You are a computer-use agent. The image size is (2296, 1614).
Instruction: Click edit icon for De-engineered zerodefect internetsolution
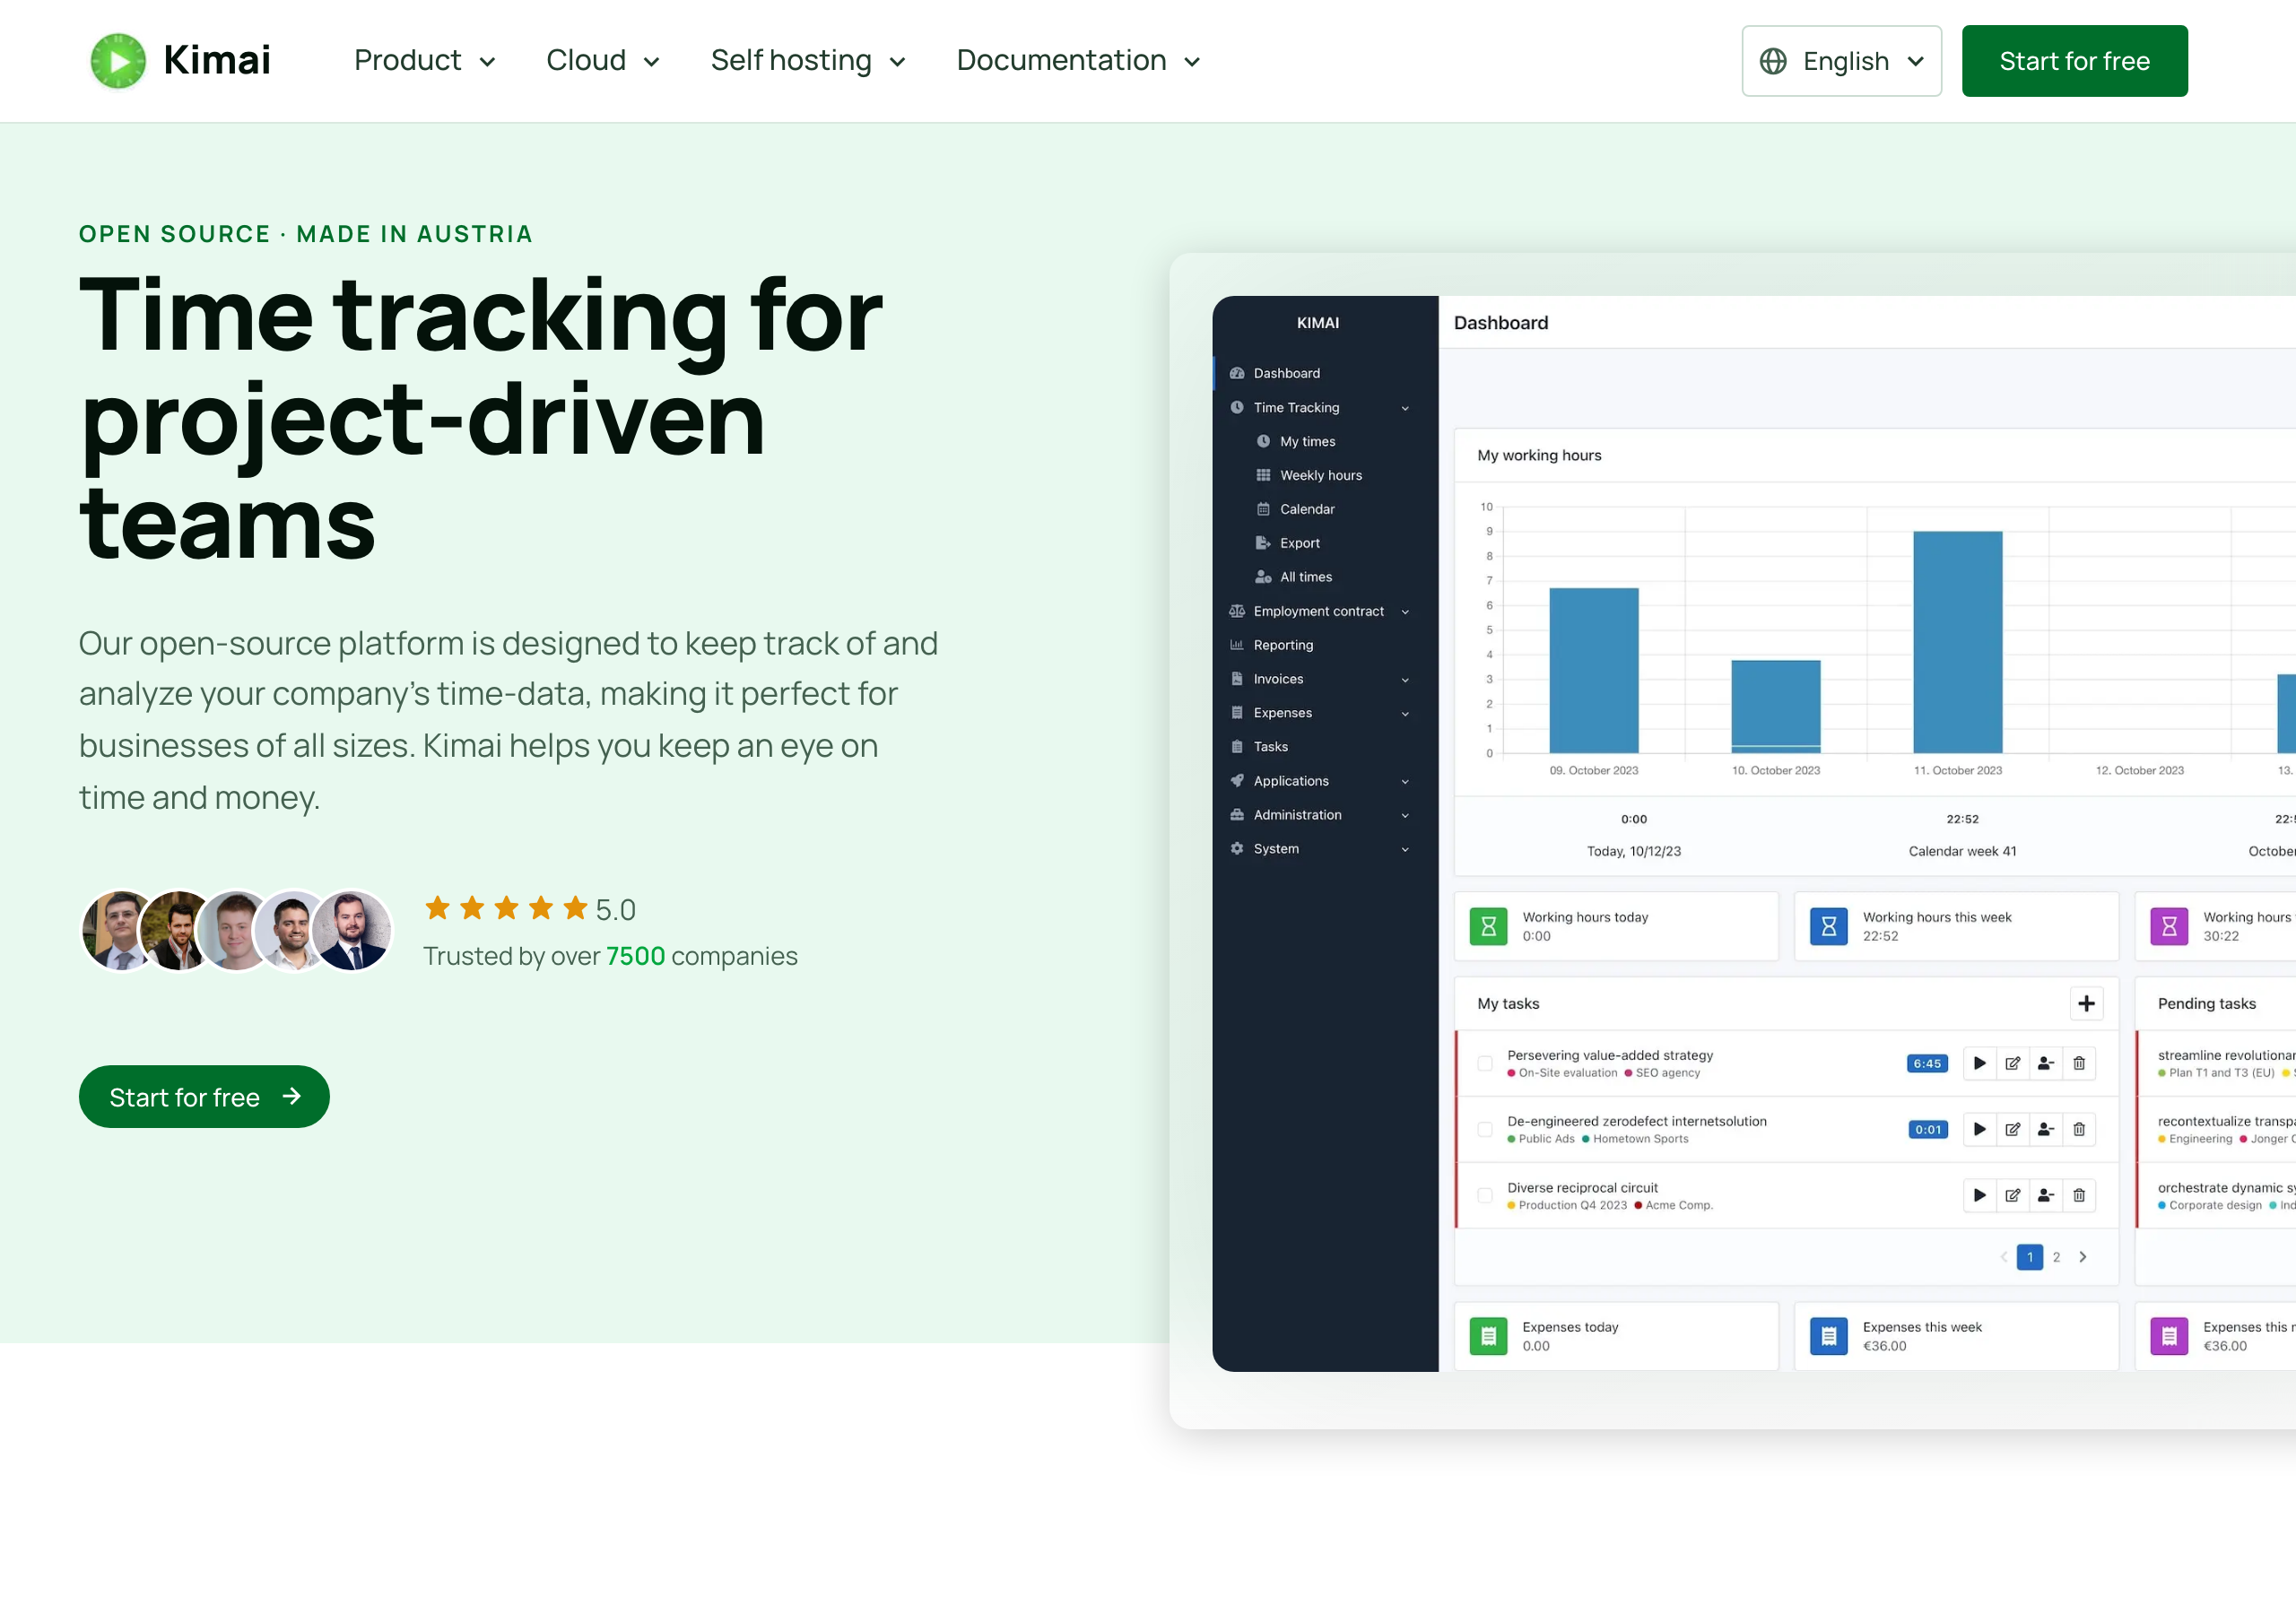tap(2012, 1129)
